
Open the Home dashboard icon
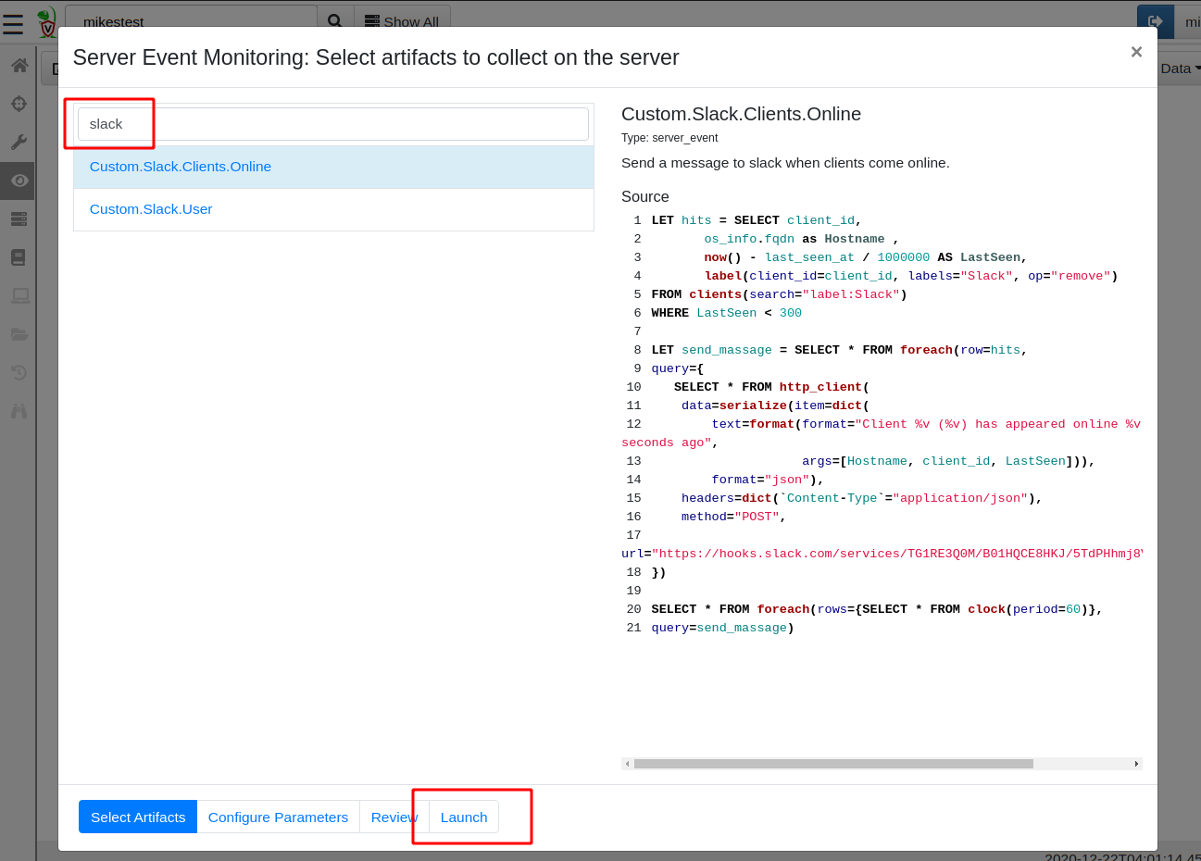point(18,67)
